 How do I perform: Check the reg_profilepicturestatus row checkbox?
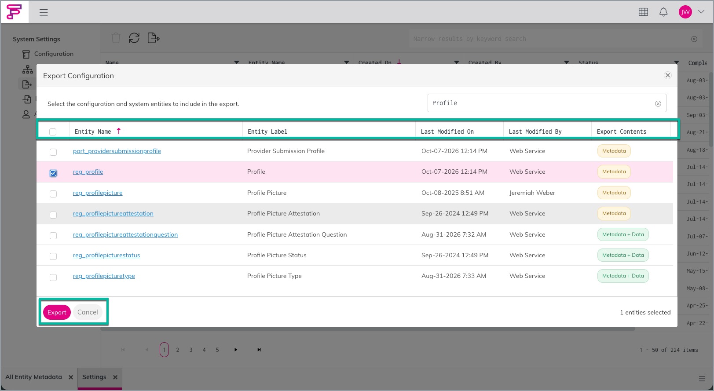[x=53, y=256]
